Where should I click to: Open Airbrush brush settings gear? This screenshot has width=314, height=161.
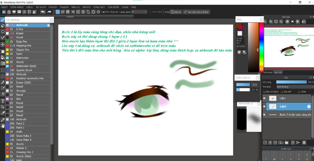(x=48, y=25)
